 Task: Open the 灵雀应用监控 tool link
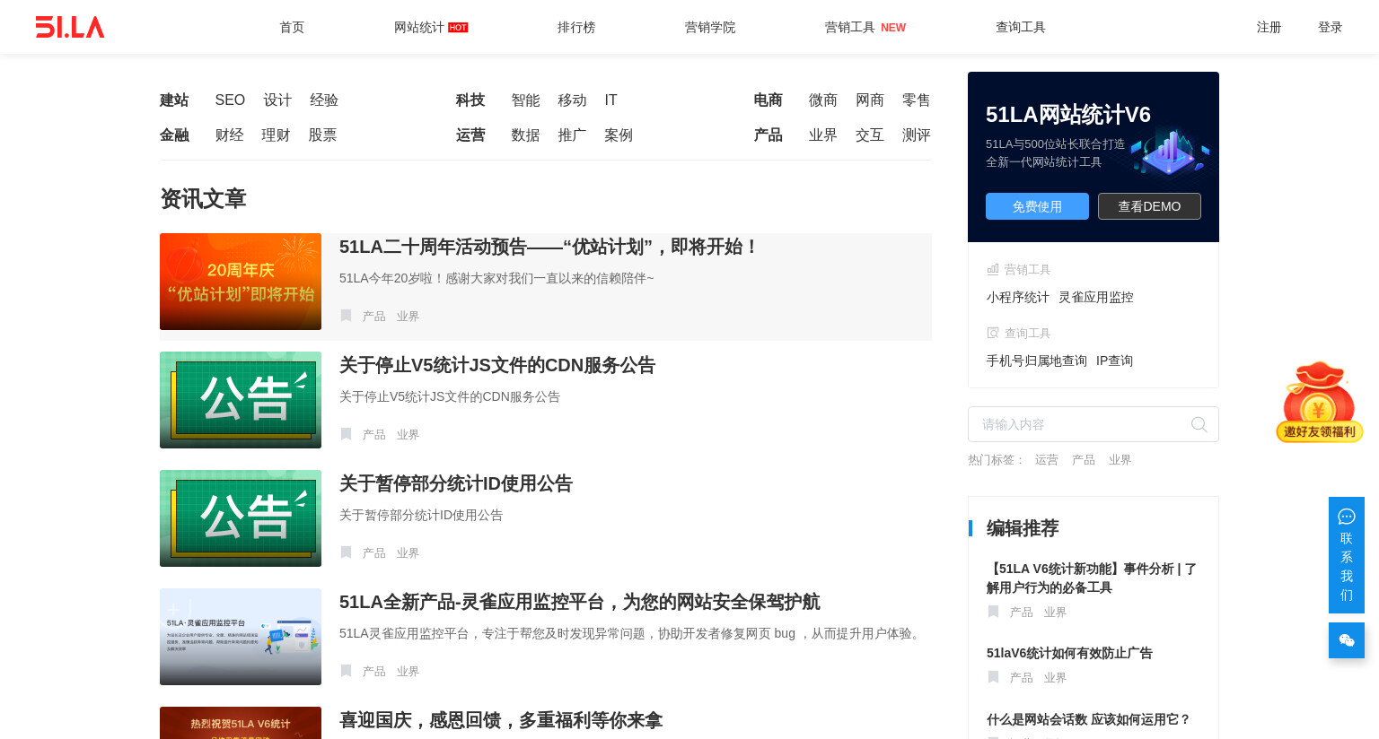click(1096, 297)
